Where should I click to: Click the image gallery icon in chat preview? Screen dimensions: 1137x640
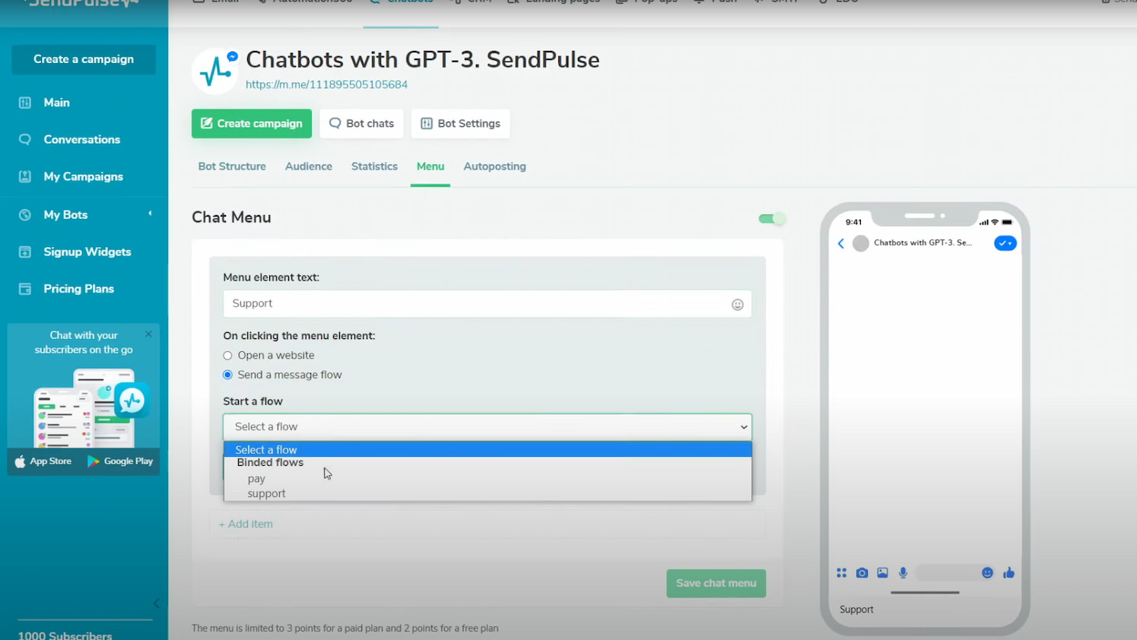(882, 572)
